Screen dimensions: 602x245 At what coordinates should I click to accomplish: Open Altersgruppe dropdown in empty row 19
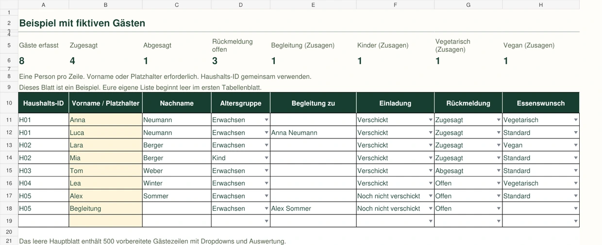(x=266, y=221)
